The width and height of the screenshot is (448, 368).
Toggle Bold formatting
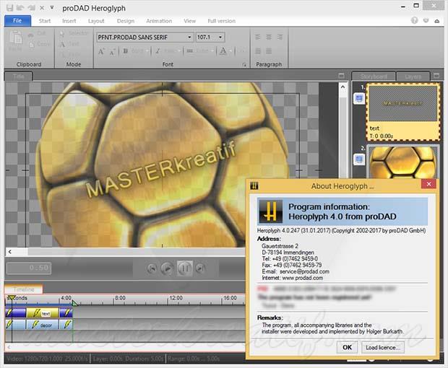pyautogui.click(x=125, y=51)
